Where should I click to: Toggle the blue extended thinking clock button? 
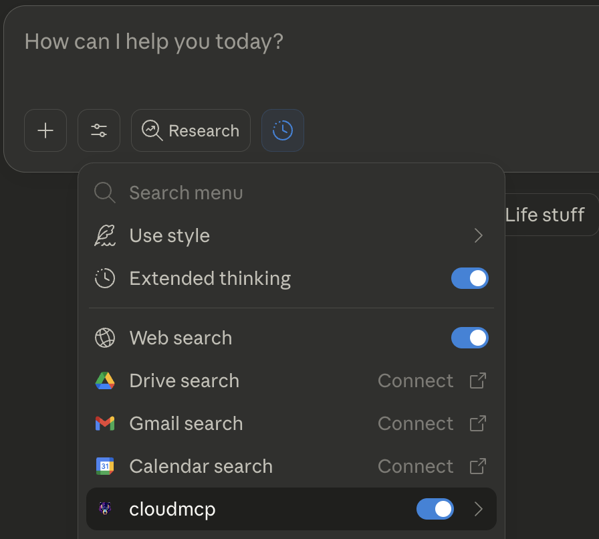(283, 130)
